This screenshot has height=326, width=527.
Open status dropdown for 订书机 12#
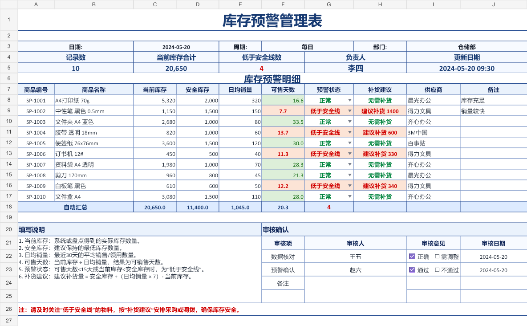pos(349,154)
